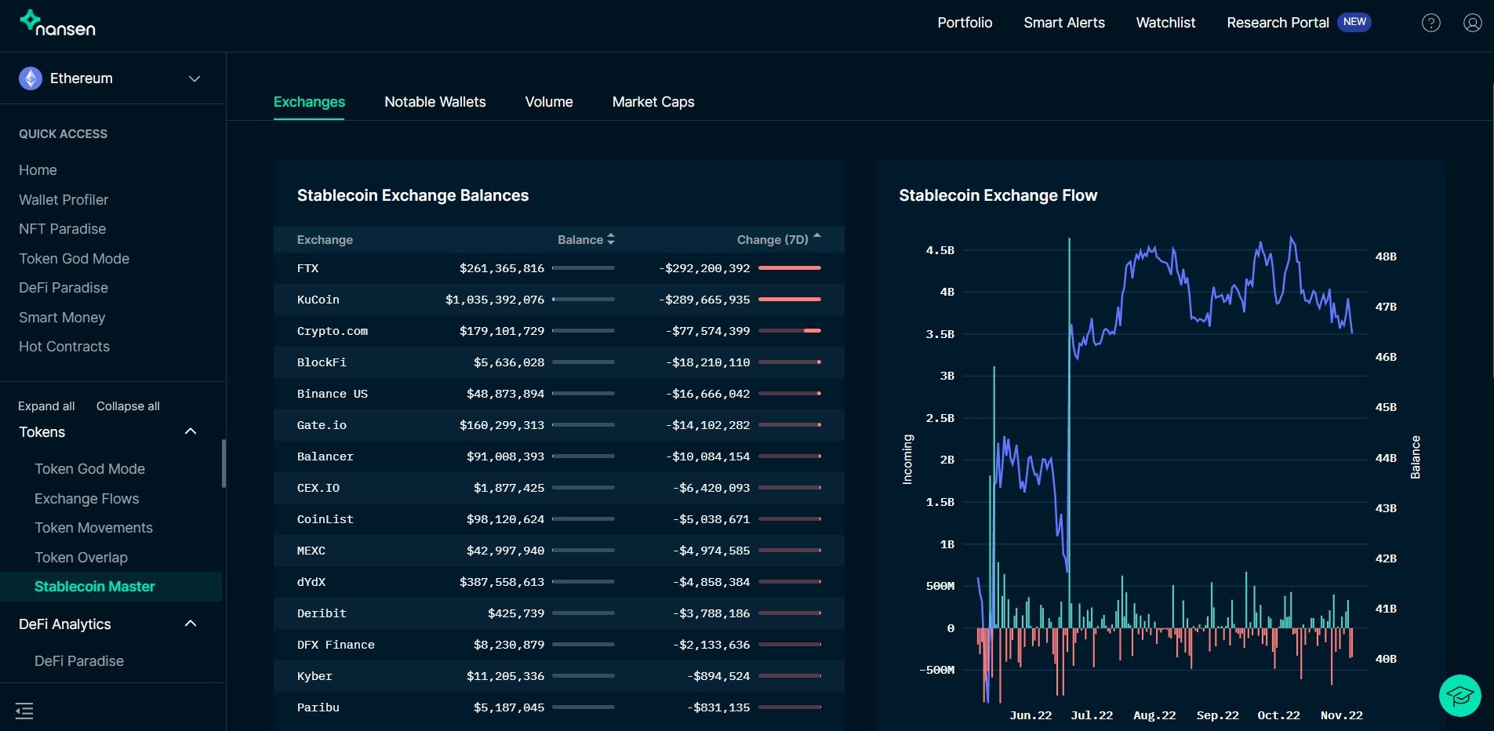The width and height of the screenshot is (1494, 731).
Task: Click KuCoin balance value $1,035,392,076
Action: pos(495,300)
